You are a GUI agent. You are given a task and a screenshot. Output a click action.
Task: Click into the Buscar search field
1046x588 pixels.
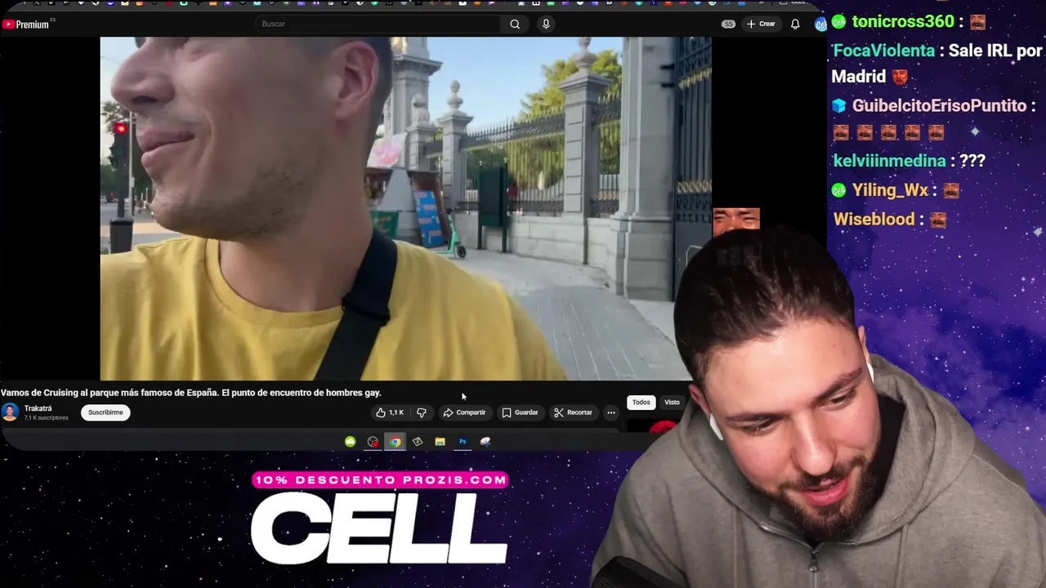[376, 24]
